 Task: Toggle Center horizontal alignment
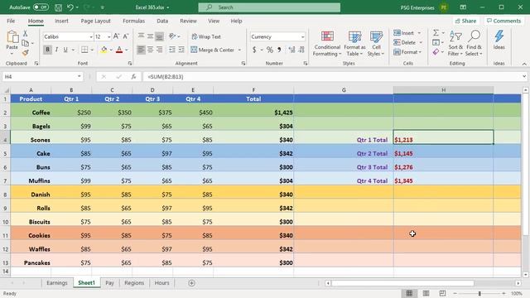click(x=150, y=50)
